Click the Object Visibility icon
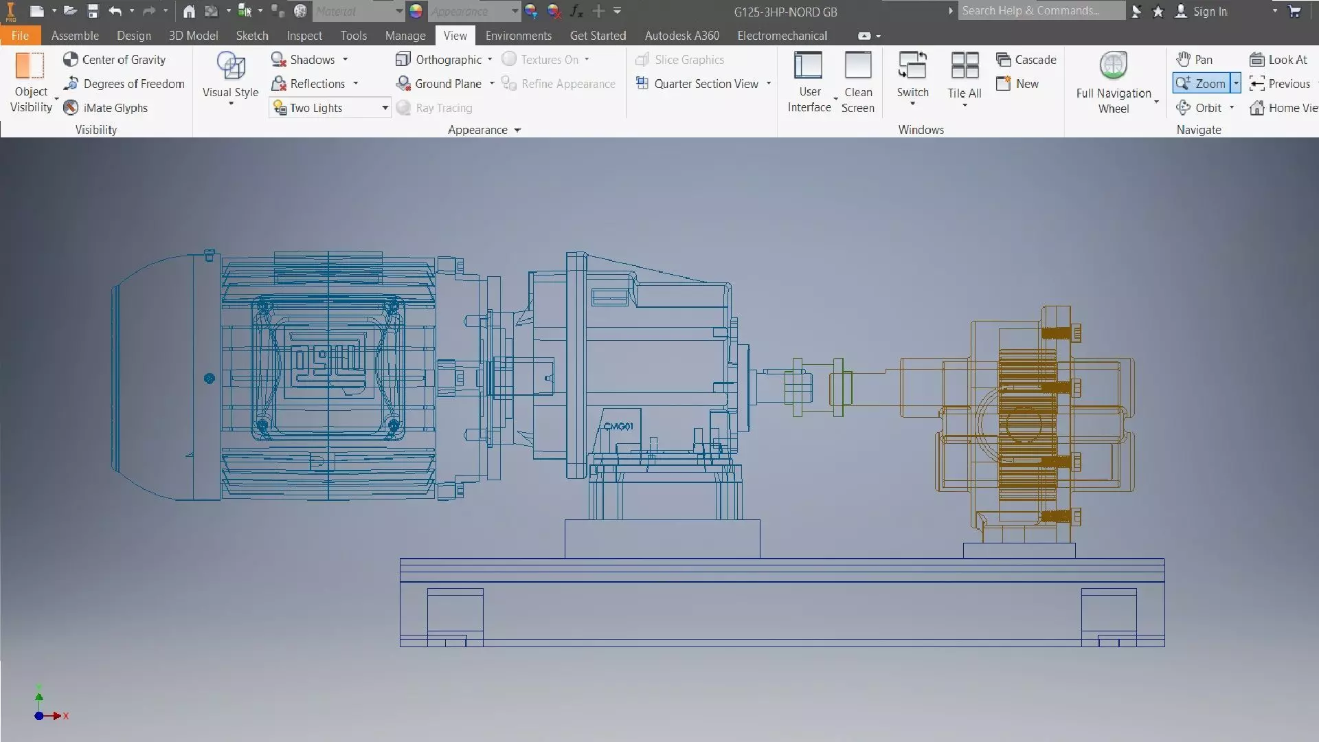Viewport: 1319px width, 742px height. coord(30,67)
